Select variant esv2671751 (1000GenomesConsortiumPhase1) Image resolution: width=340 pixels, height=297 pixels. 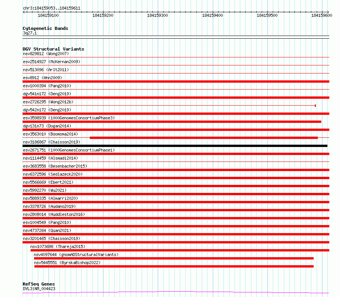(x=69, y=150)
